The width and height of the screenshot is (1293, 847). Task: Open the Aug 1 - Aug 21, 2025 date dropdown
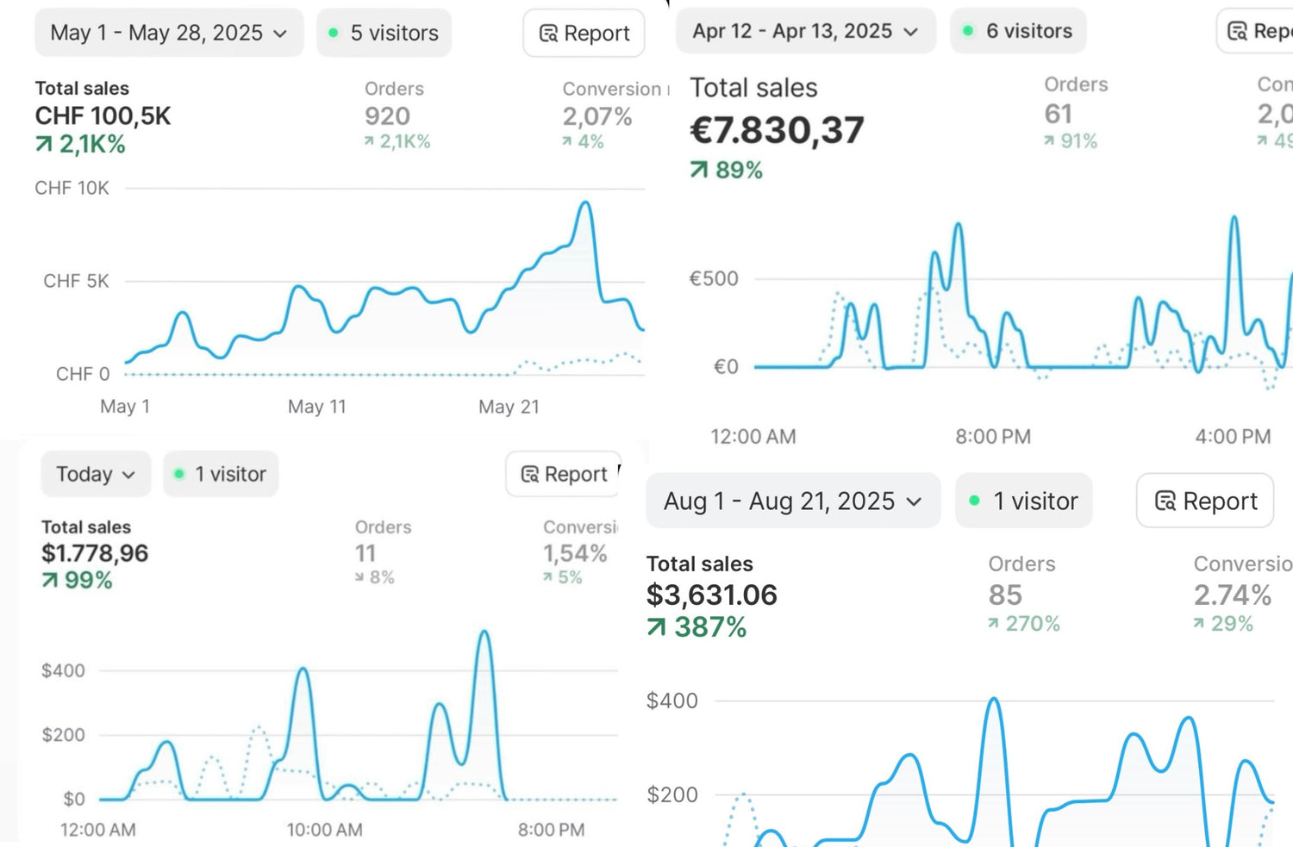coord(793,501)
